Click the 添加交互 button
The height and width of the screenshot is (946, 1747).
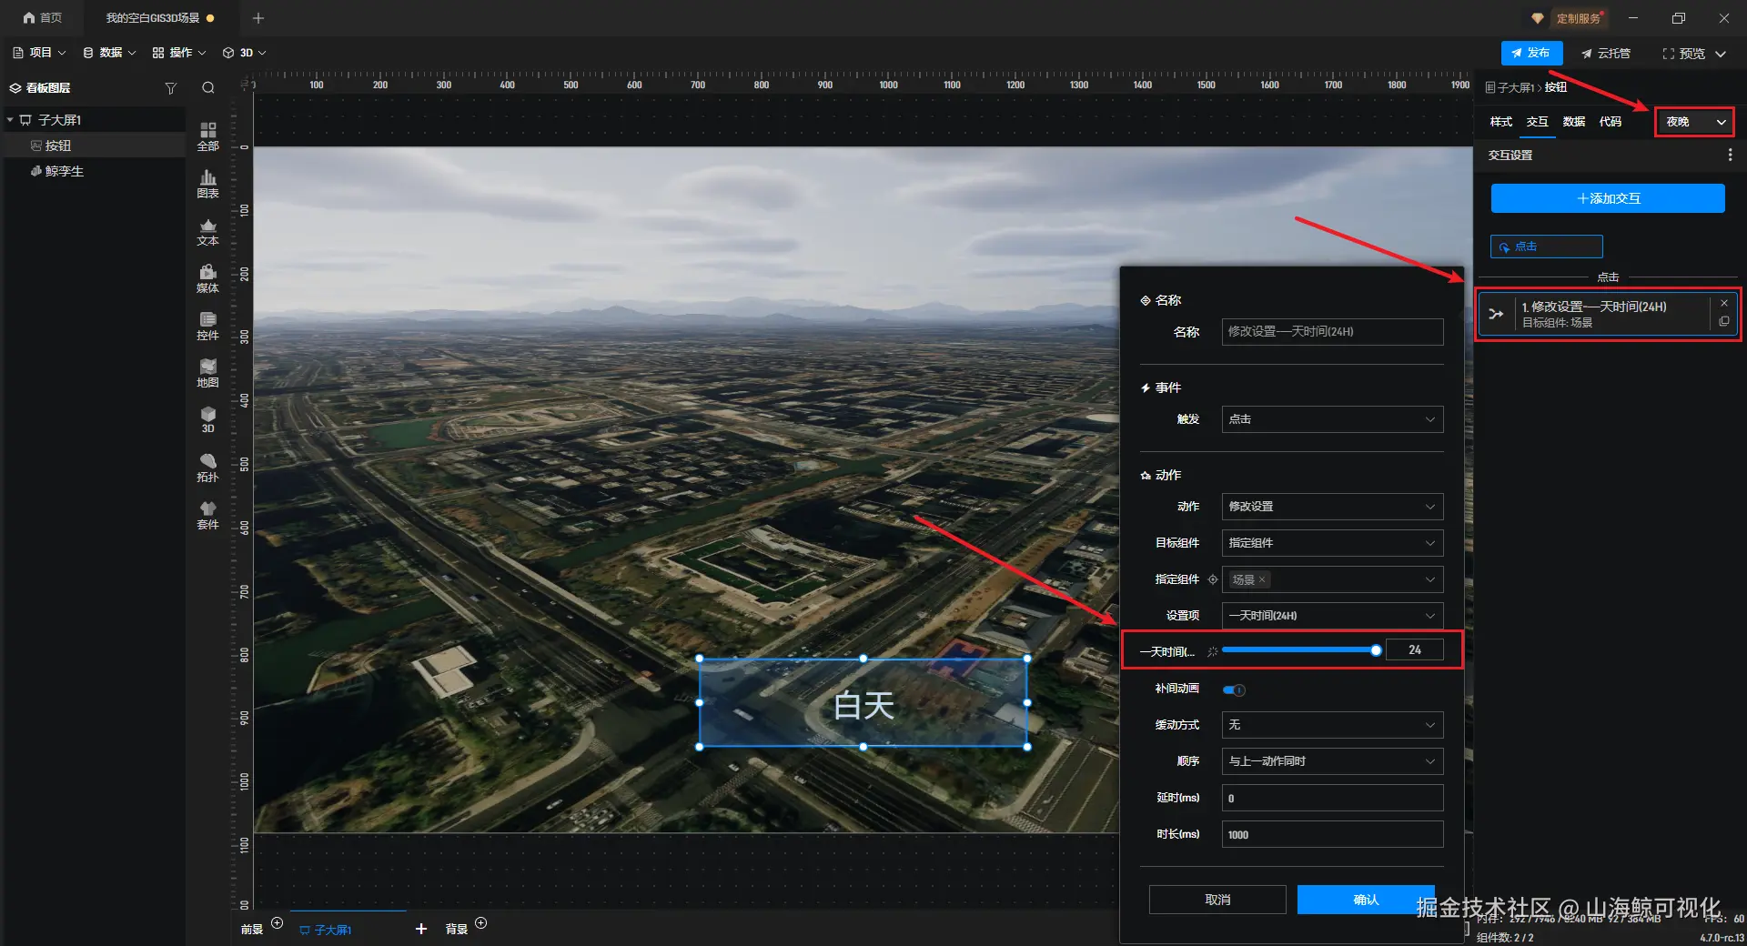click(x=1608, y=198)
